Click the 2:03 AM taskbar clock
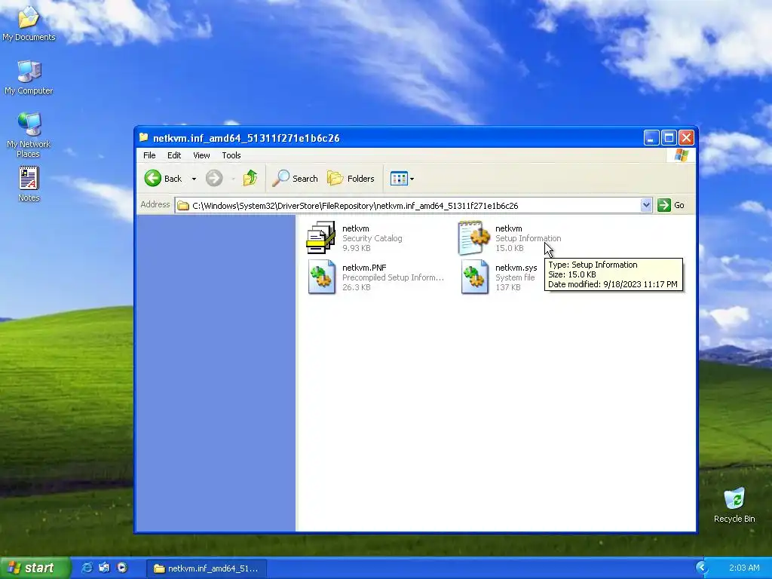 (744, 568)
